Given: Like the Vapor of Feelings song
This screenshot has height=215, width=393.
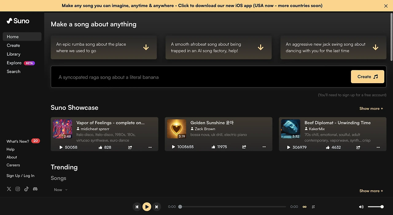Looking at the screenshot, I should pos(100,147).
